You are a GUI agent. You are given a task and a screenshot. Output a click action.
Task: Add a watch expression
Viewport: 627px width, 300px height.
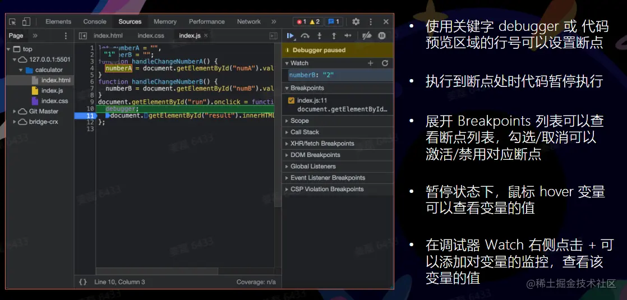coord(370,63)
